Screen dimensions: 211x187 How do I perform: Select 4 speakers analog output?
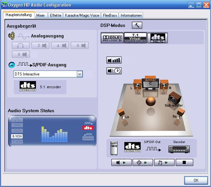pyautogui.click(x=60, y=45)
